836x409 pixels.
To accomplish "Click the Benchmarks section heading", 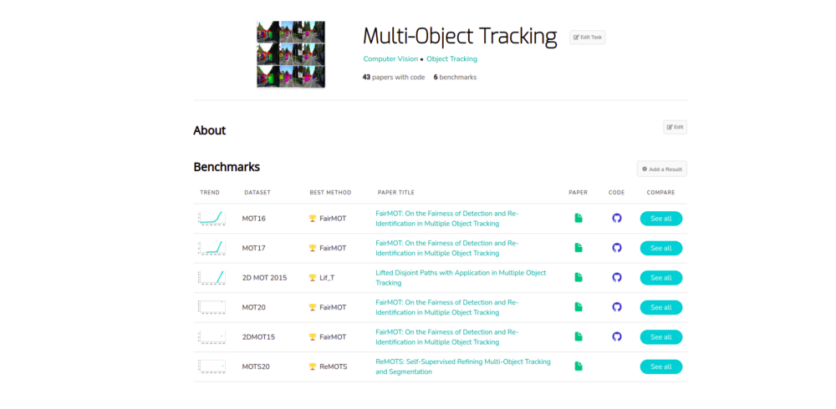I will 227,167.
